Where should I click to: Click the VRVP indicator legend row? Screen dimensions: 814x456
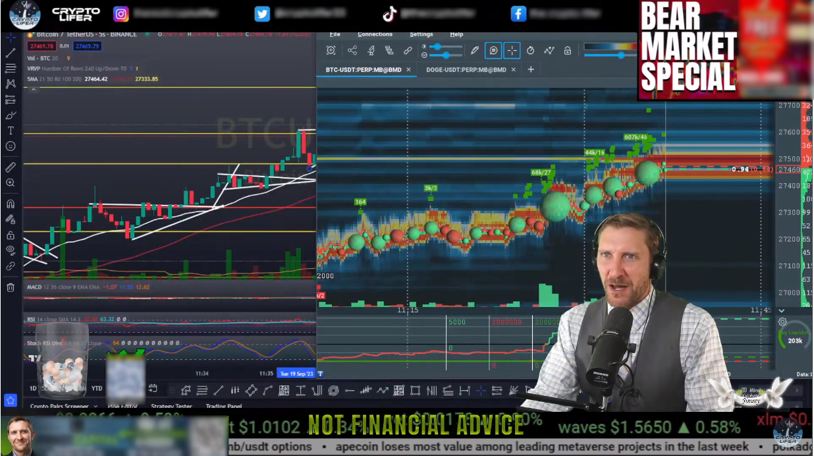point(82,68)
